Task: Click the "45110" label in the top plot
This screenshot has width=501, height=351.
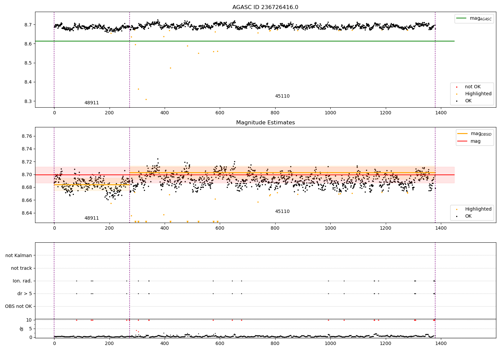Action: click(x=282, y=96)
